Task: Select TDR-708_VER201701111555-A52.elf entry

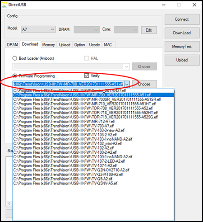Action: pyautogui.click(x=93, y=108)
